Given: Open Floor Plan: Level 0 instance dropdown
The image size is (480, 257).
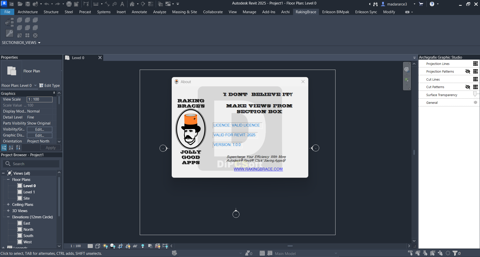Looking at the screenshot, I should coord(35,85).
